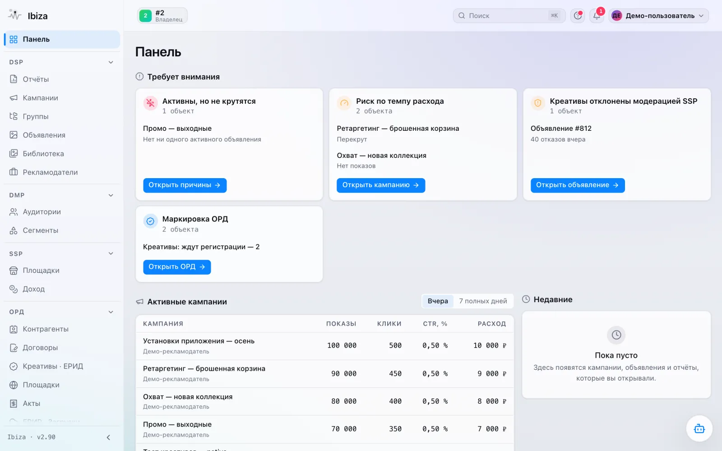
Task: Click the Ibiza logo icon
Action: 14,15
